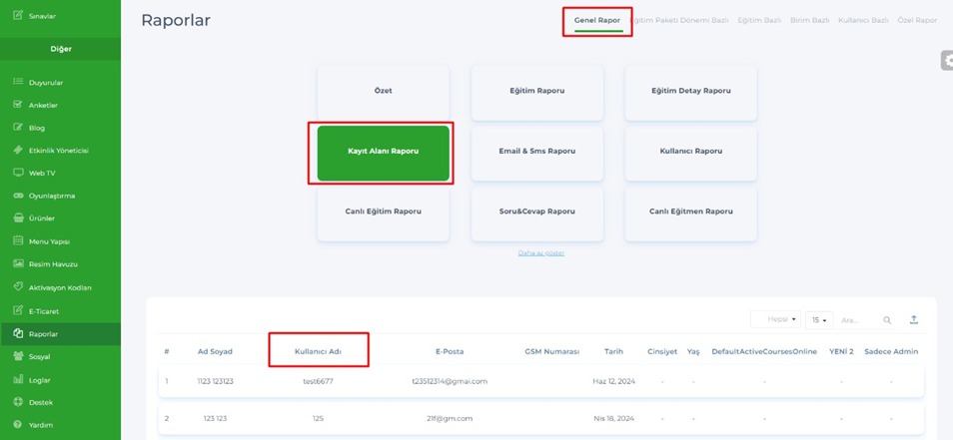Click the Loglar chart icon
The width and height of the screenshot is (953, 440).
(18, 379)
